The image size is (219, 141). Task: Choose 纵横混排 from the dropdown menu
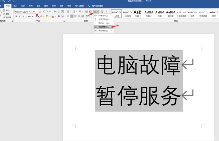(x=103, y=15)
